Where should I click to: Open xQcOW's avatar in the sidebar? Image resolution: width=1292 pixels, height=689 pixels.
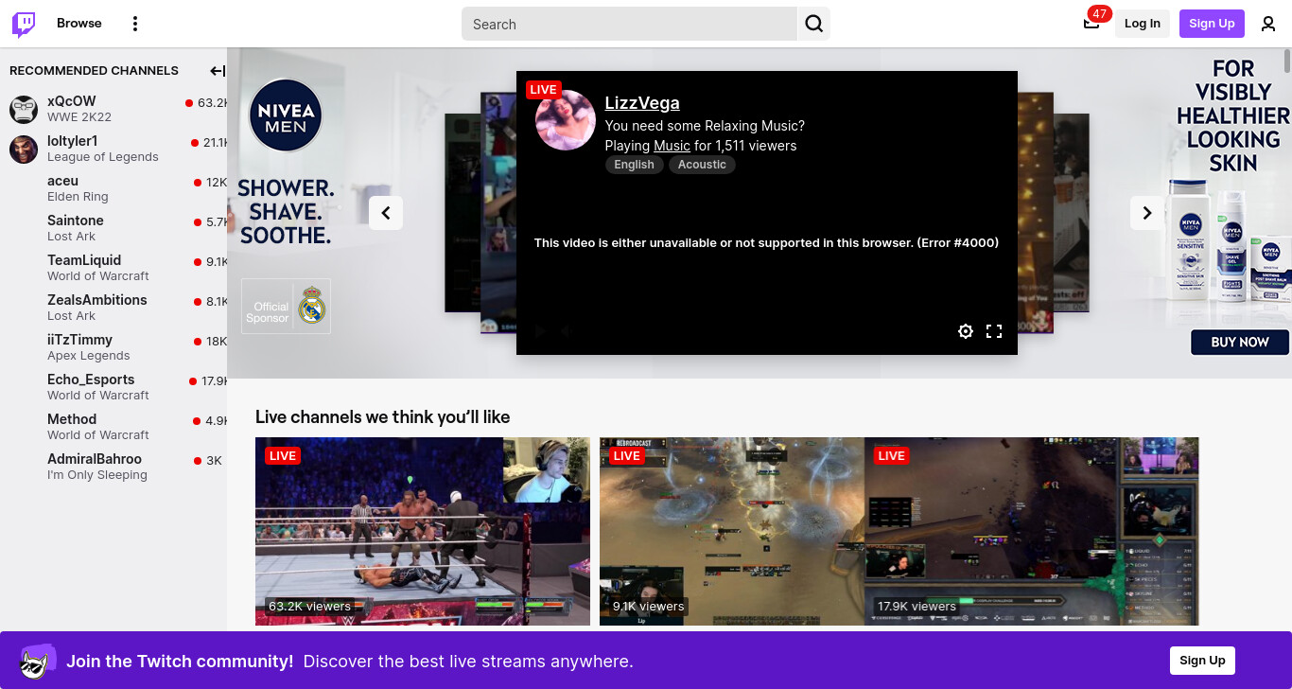tap(24, 109)
